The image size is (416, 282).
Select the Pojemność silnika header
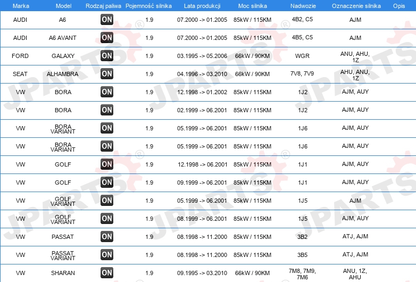pyautogui.click(x=148, y=6)
